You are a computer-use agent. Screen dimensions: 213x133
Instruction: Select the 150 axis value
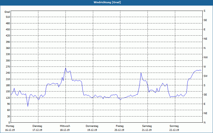tap(8, 92)
